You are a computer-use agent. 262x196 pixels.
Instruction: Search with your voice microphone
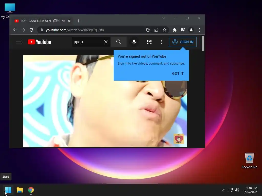[x=134, y=42]
